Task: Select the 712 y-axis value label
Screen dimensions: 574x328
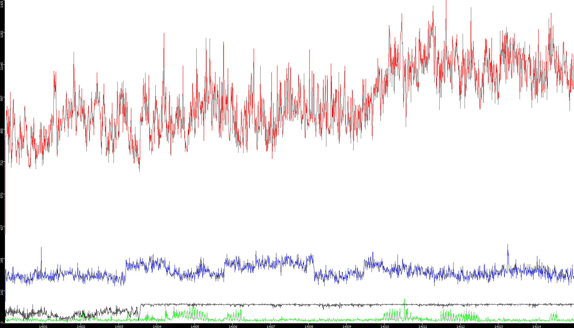Action: (2, 163)
